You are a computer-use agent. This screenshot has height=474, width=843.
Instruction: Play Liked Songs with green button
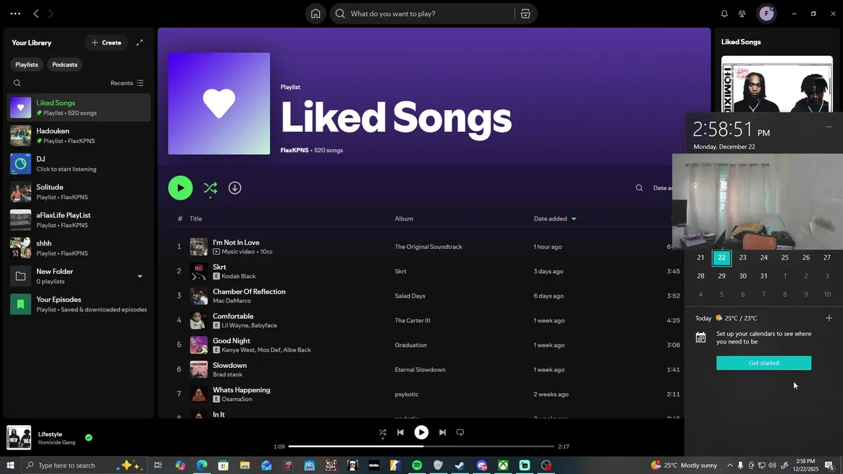[180, 188]
